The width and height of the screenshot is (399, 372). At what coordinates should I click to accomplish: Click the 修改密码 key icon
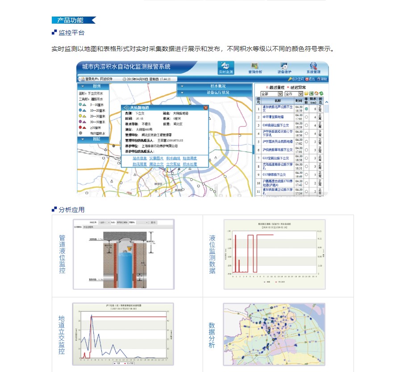[290, 79]
